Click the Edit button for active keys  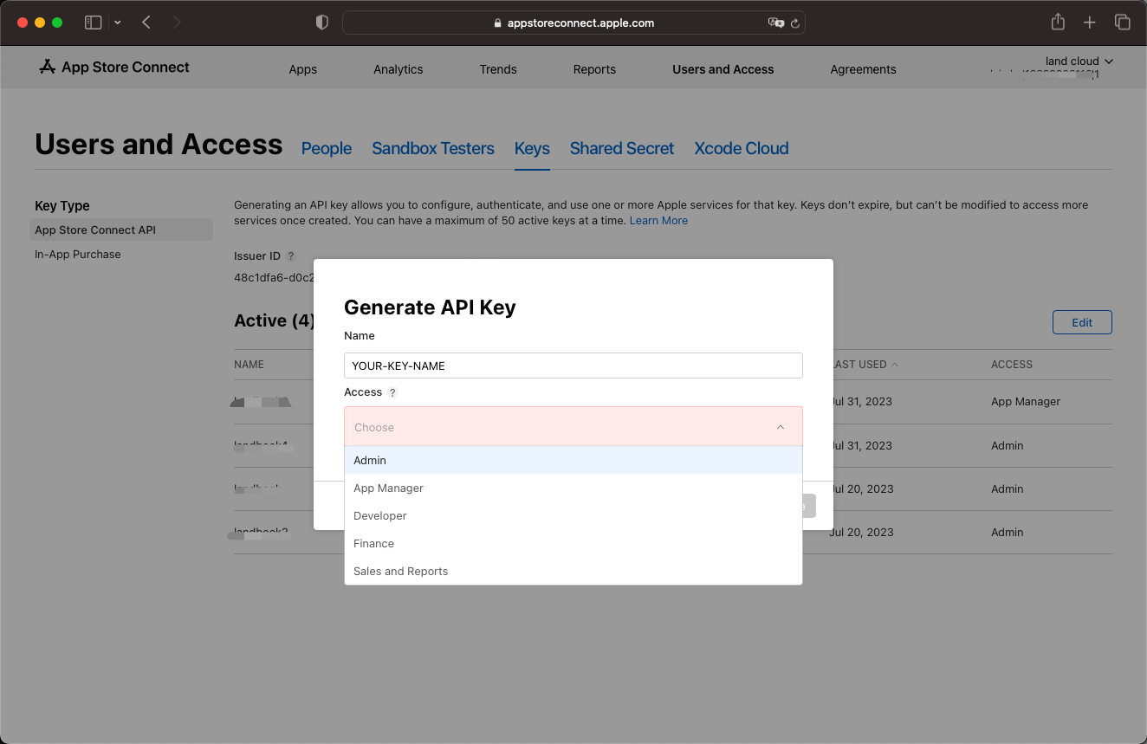click(1082, 322)
